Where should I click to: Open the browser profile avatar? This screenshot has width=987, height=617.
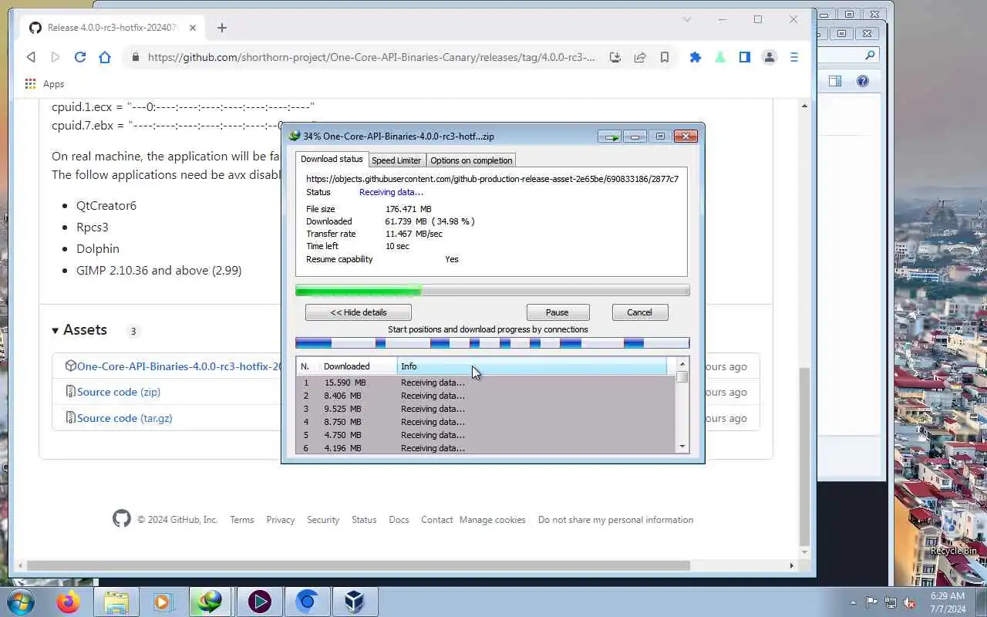pyautogui.click(x=770, y=57)
